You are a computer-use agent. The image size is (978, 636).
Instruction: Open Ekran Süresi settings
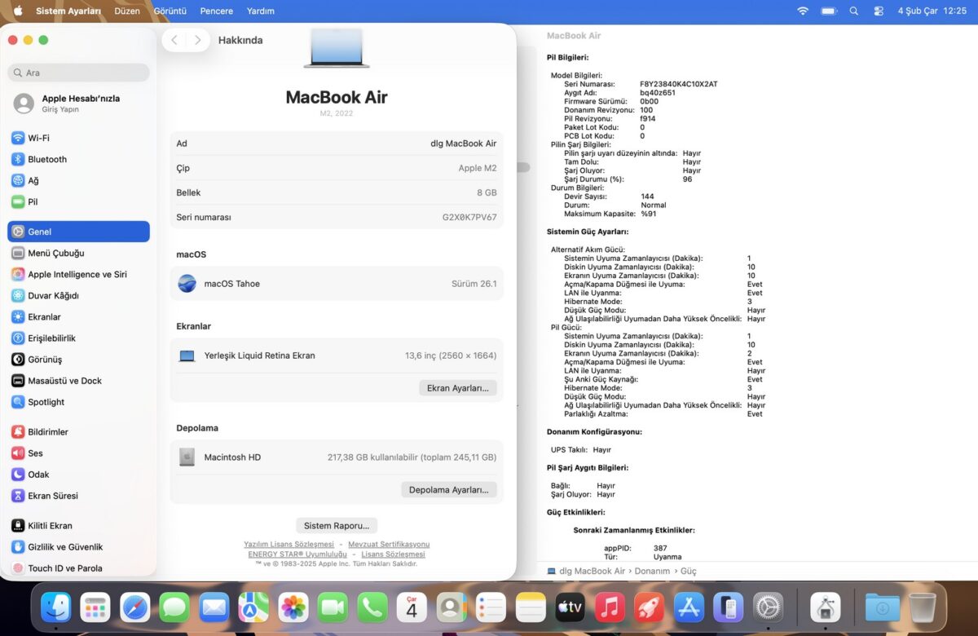(x=78, y=495)
